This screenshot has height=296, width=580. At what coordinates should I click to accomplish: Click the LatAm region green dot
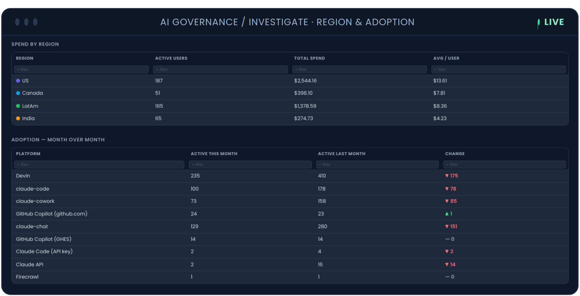[x=18, y=106]
